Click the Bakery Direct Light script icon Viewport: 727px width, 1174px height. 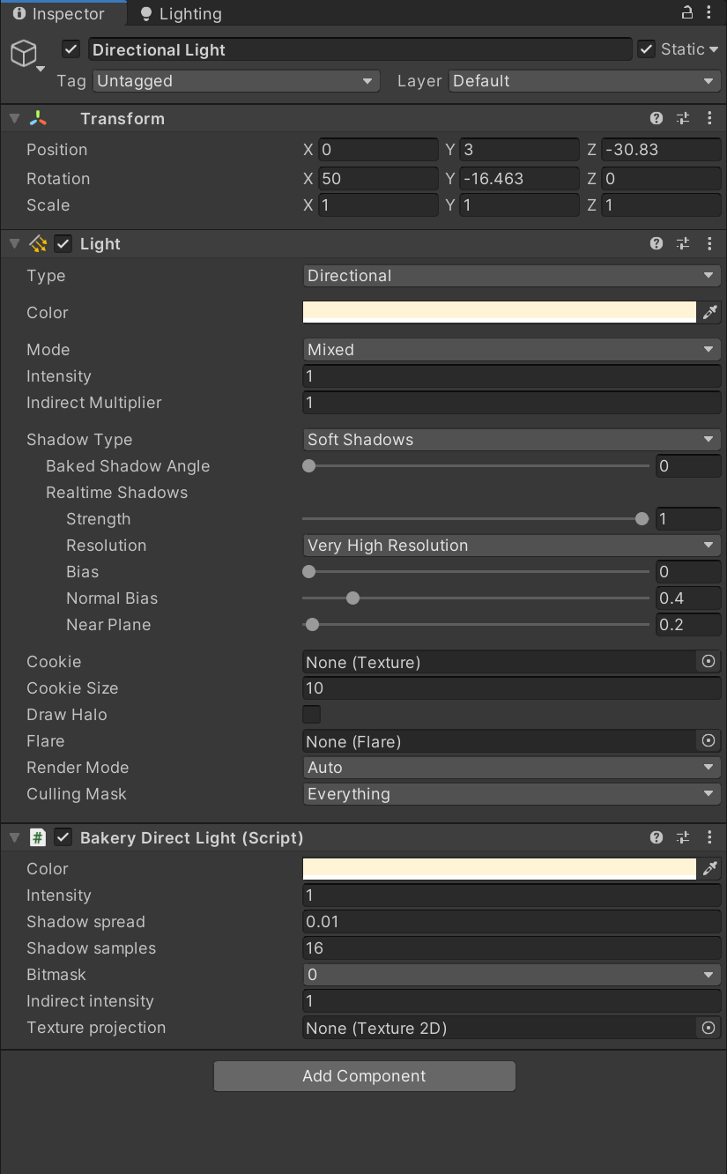click(38, 837)
